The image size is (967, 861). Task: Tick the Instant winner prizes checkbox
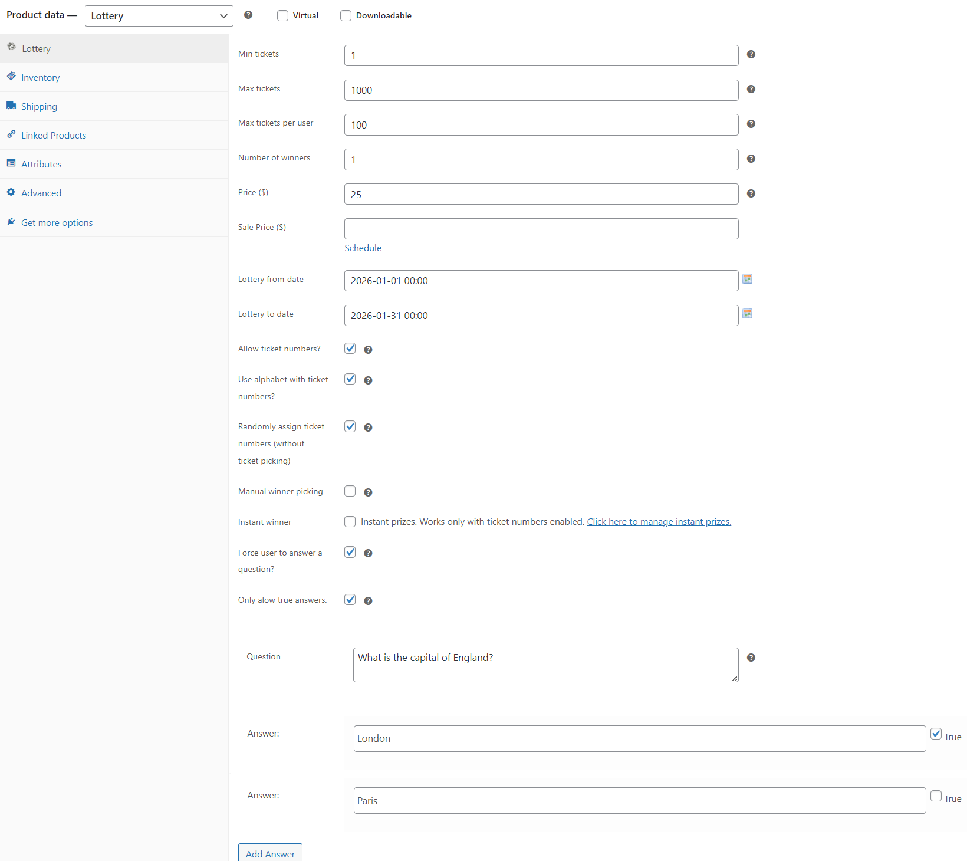coord(350,522)
